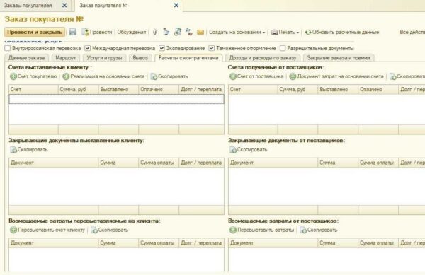Click Реализация на основании счета
The height and width of the screenshot is (275, 425).
103,76
